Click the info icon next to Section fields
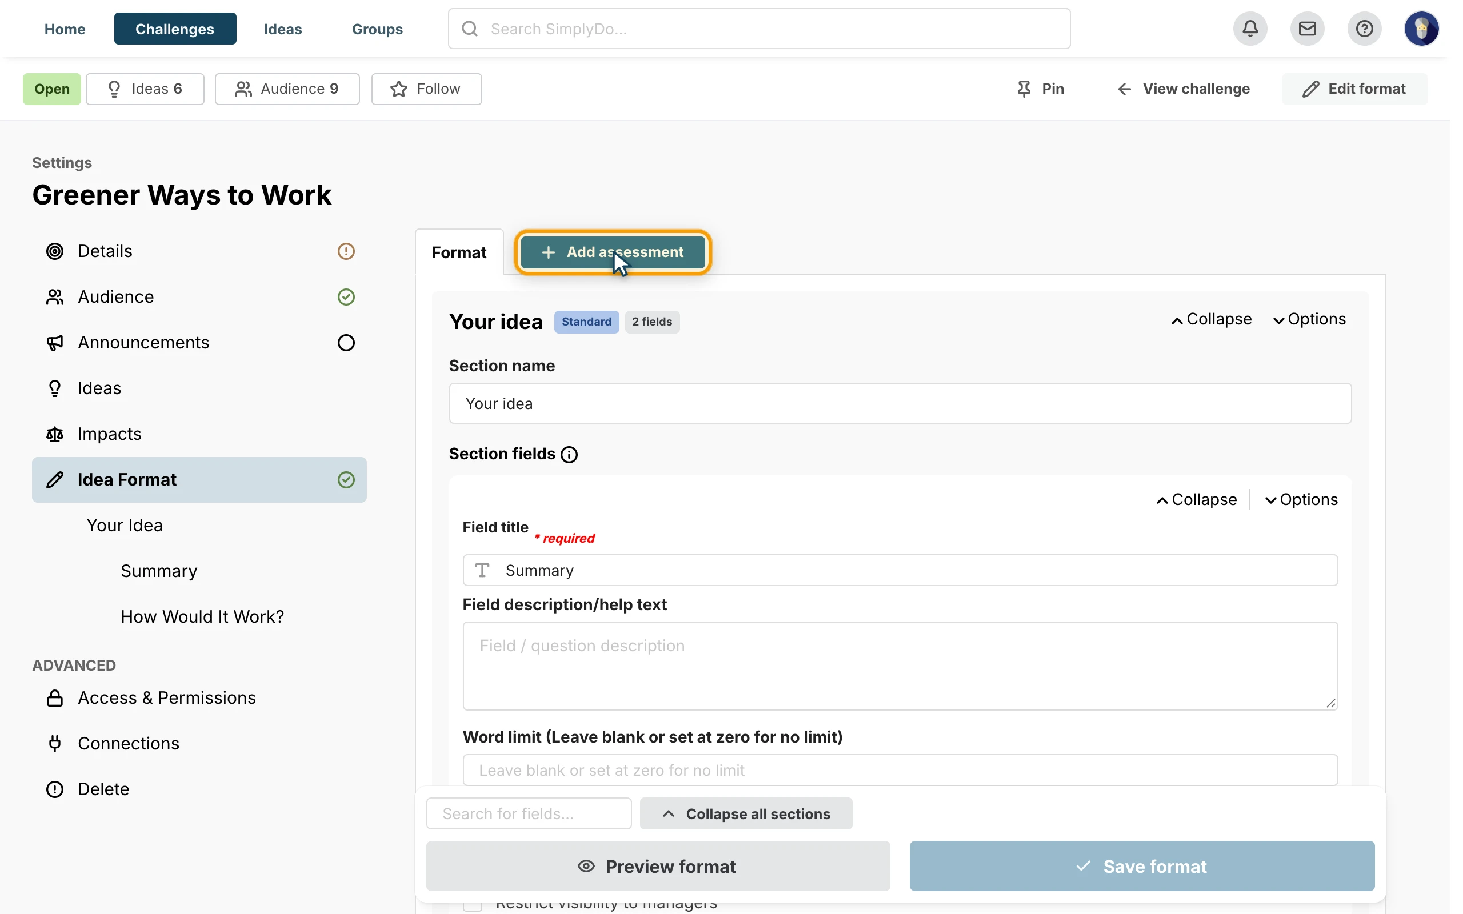 pos(569,455)
